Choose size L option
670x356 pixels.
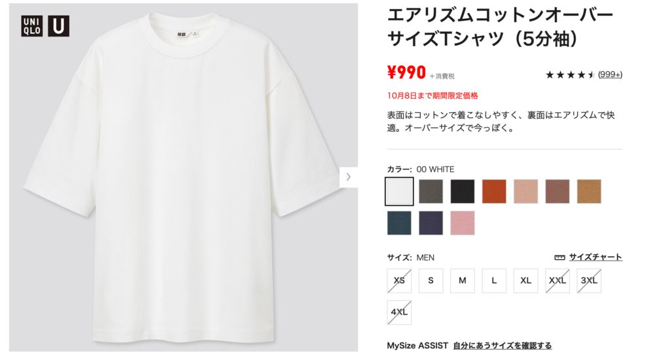(494, 280)
